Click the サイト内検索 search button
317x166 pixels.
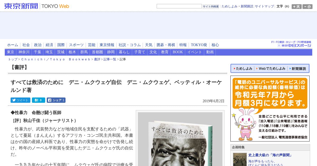[x=211, y=7]
